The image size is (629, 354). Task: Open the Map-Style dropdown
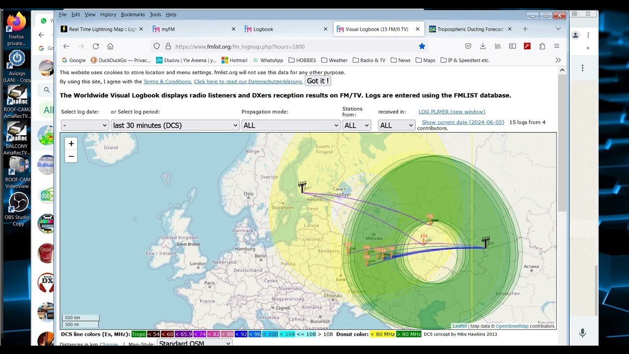pyautogui.click(x=195, y=343)
